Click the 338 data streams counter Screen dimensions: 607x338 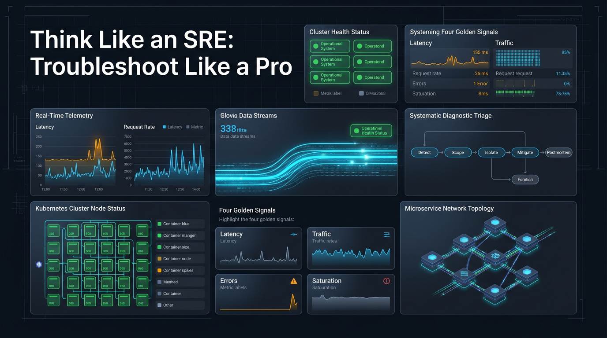(x=234, y=129)
